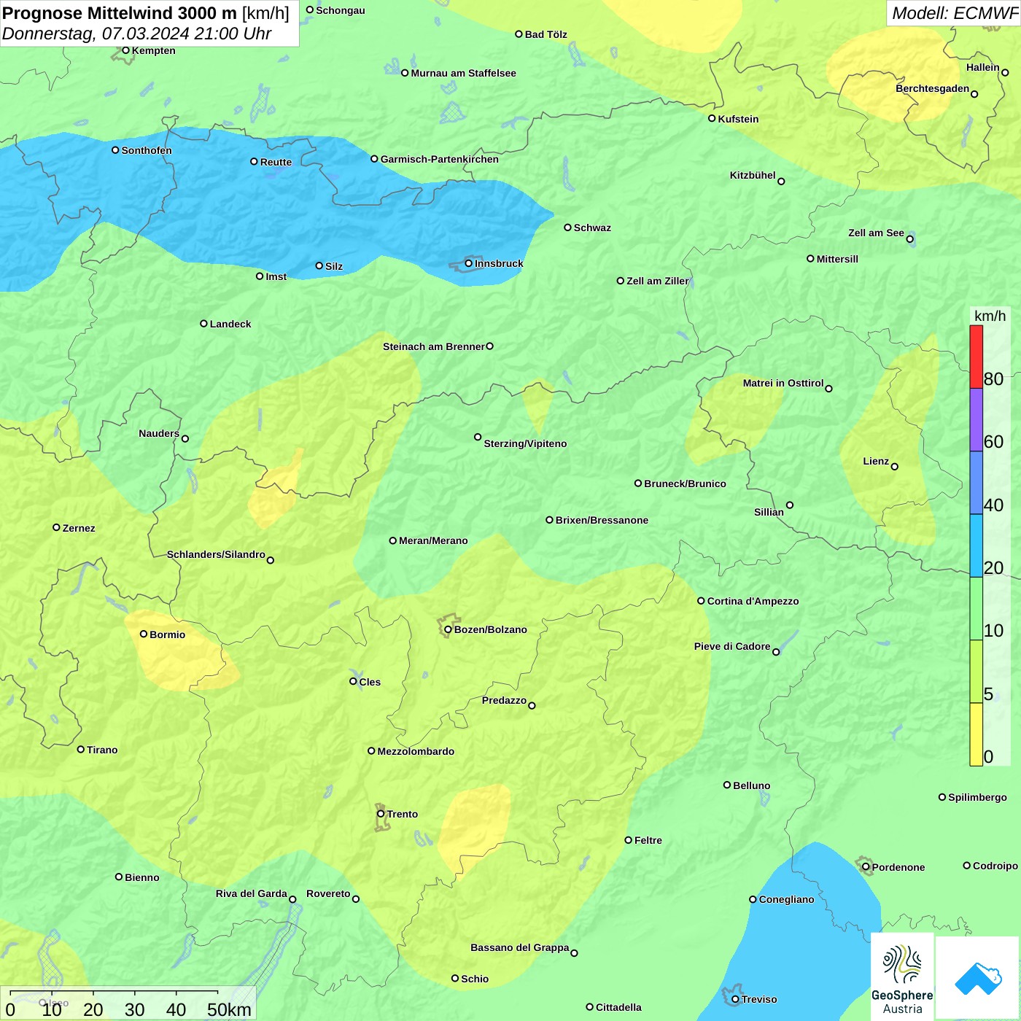This screenshot has height=1021, width=1021.
Task: Click the Cortina d'Ampezzo marker
Action: 702,601
